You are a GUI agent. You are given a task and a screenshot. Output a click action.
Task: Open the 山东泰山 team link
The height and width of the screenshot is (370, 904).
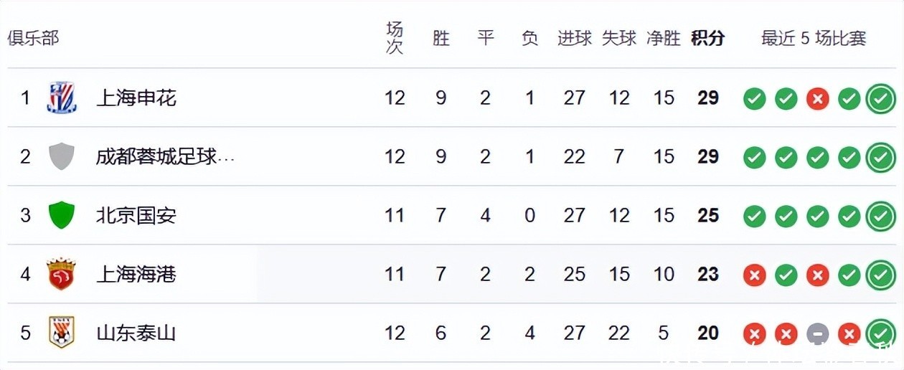click(136, 333)
